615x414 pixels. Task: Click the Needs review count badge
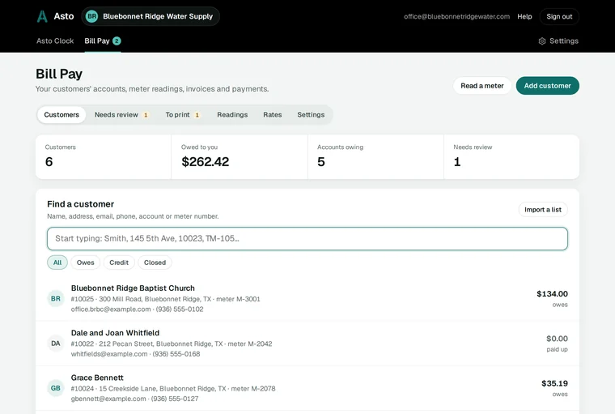coord(146,115)
